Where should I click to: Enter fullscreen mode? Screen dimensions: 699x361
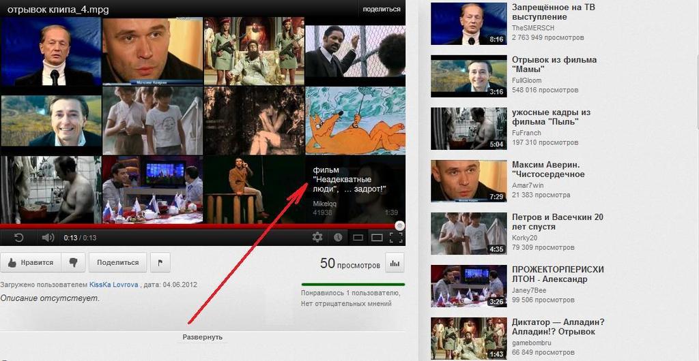(x=395, y=238)
